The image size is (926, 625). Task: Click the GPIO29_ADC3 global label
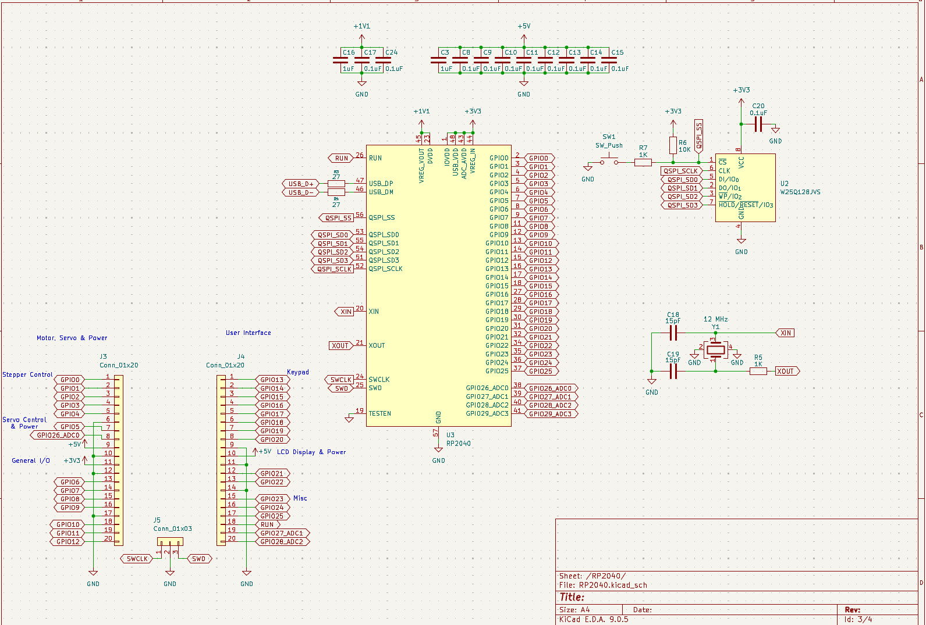click(550, 414)
